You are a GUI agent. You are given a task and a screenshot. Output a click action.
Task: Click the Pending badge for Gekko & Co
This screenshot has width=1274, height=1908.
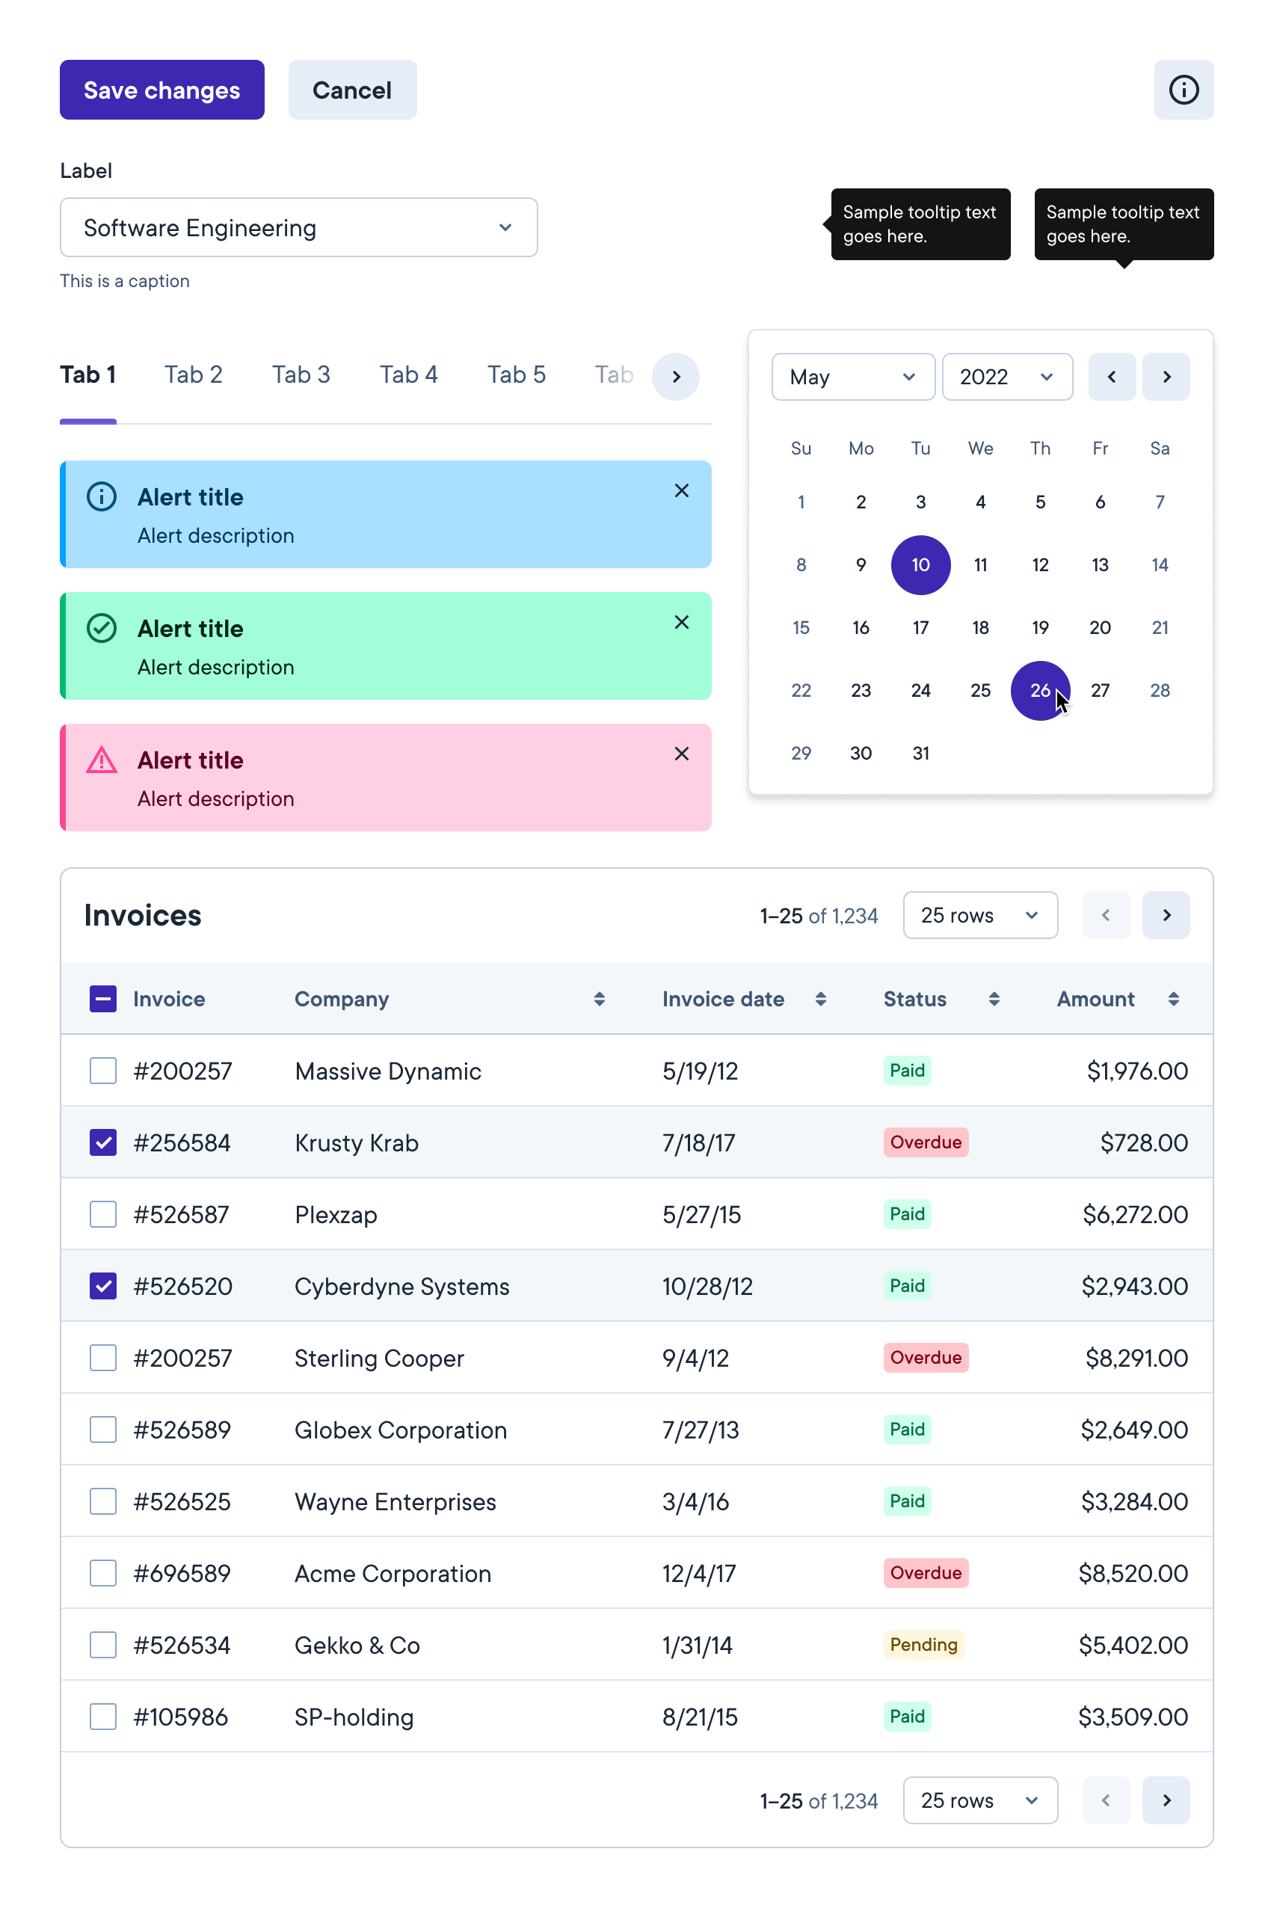pyautogui.click(x=923, y=1645)
